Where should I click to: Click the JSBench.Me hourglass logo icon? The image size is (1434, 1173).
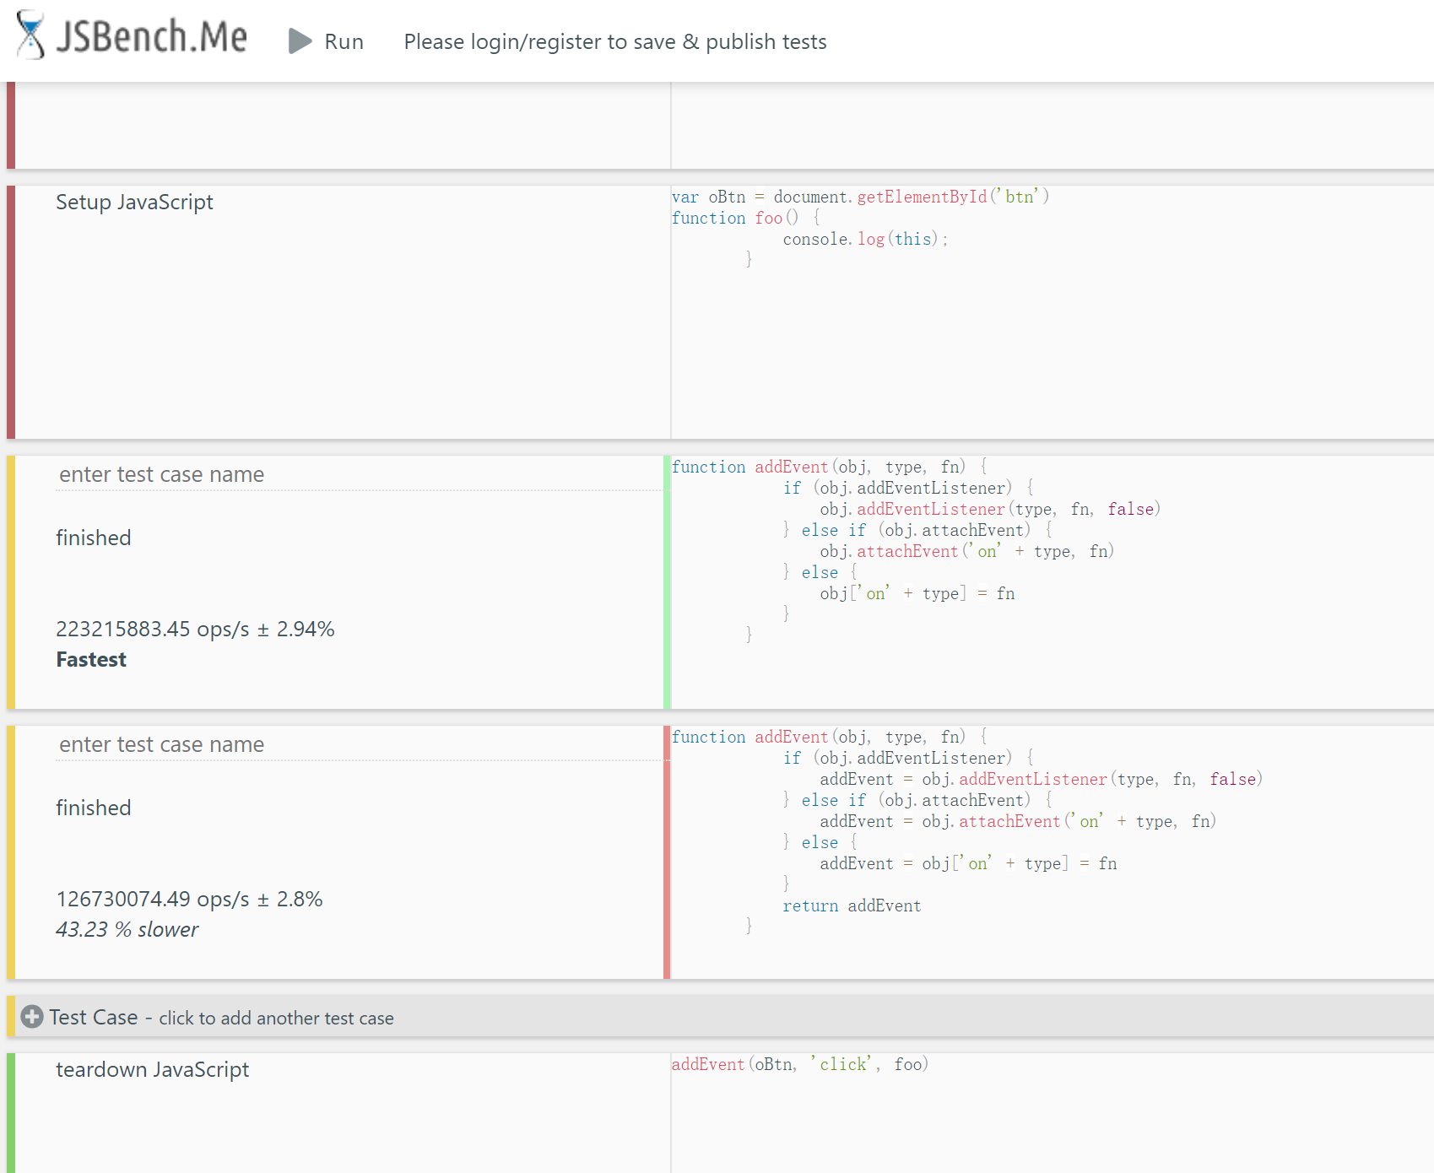[x=31, y=35]
